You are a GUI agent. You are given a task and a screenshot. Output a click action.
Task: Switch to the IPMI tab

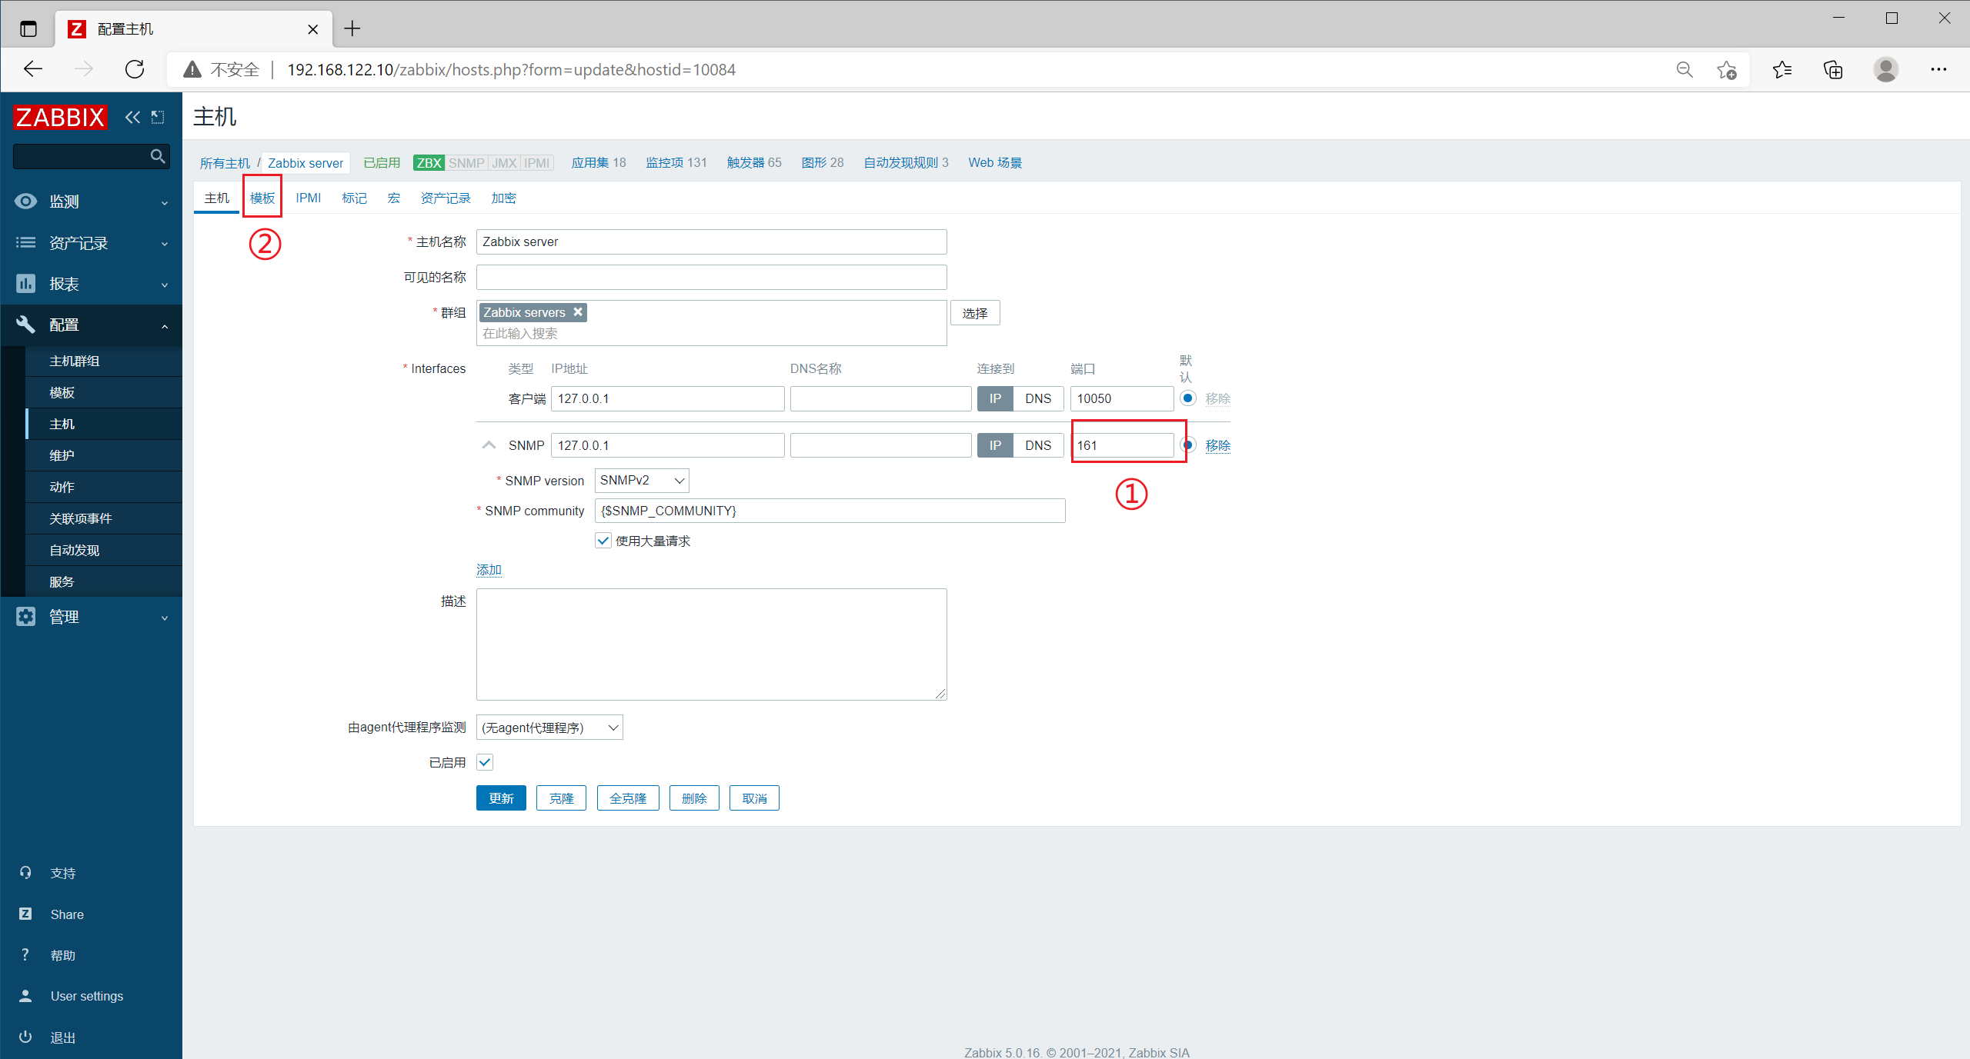(x=309, y=198)
